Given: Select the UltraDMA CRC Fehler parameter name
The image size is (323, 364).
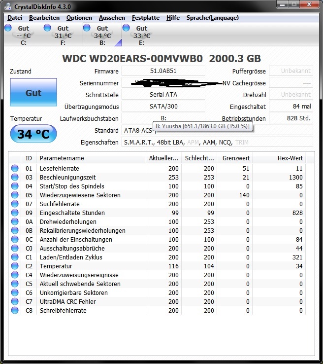Looking at the screenshot, I should pyautogui.click(x=67, y=301).
